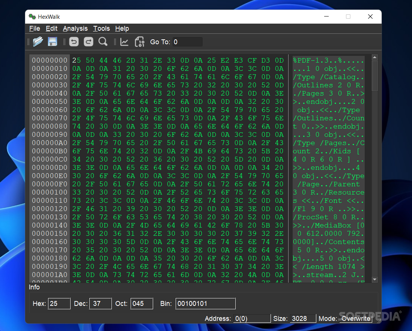Click offset label 00000190
The image size is (412, 331).
click(50, 267)
